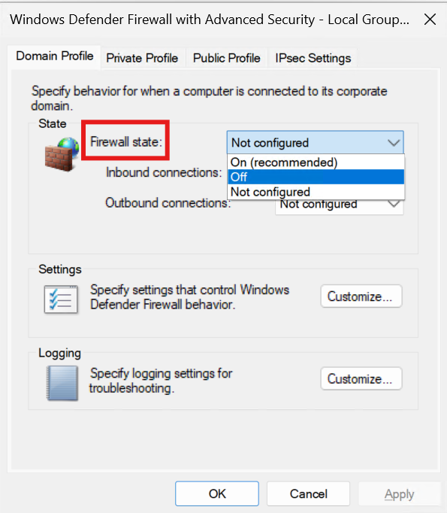This screenshot has width=447, height=513.
Task: Select Off in the firewall state list
Action: click(316, 177)
